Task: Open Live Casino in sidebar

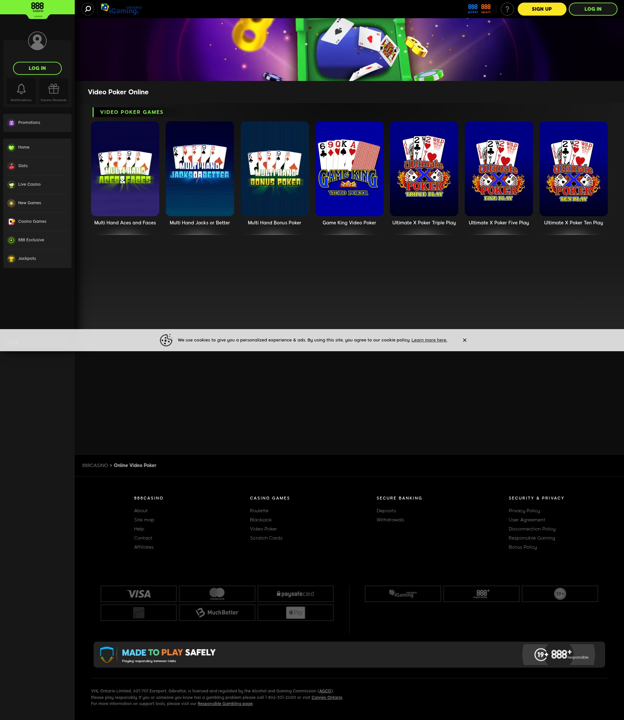Action: click(37, 184)
